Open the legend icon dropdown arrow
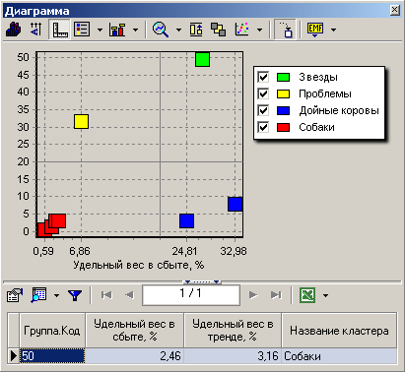The image size is (405, 372). pyautogui.click(x=100, y=30)
